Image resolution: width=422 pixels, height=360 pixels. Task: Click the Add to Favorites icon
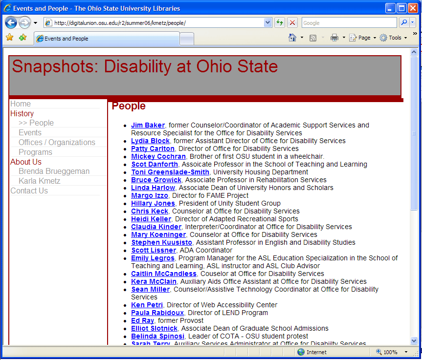pos(22,38)
